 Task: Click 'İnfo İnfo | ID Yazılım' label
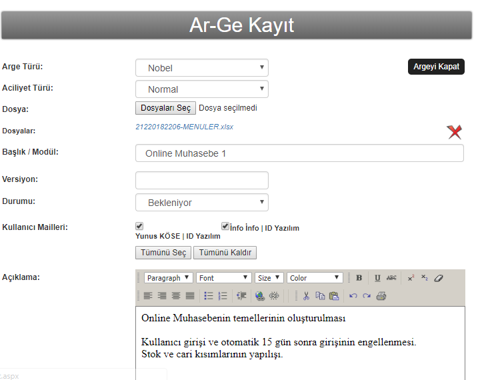click(265, 228)
